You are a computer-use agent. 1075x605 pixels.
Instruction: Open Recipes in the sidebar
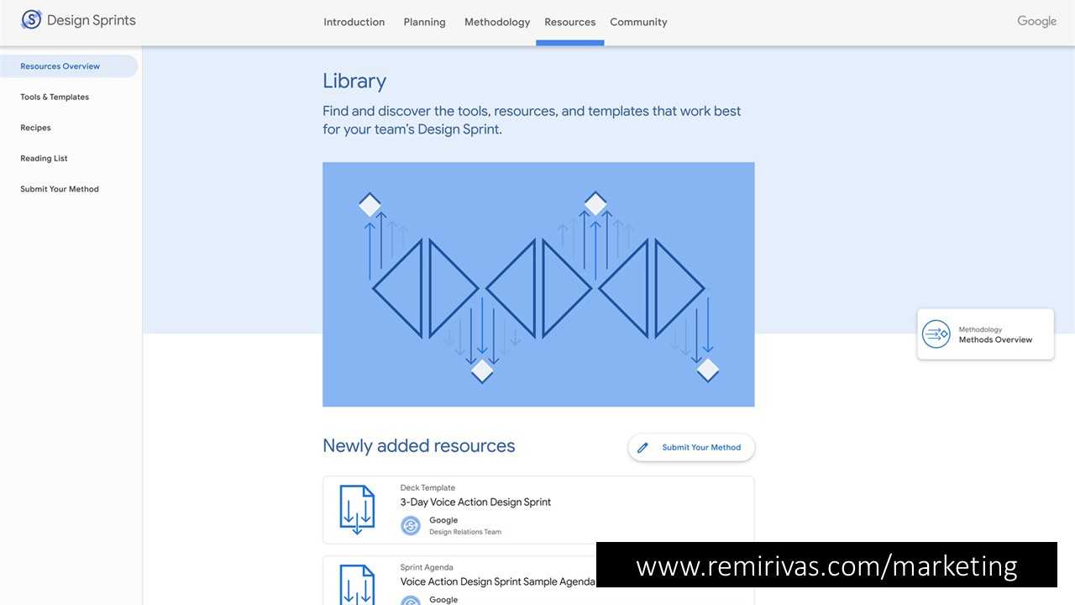[35, 128]
